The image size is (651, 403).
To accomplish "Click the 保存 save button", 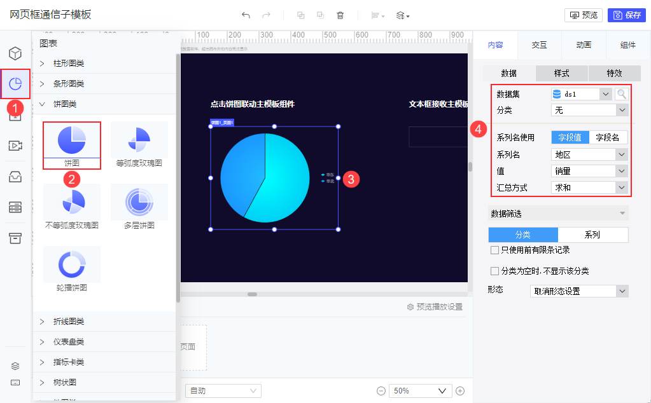I will (x=627, y=15).
